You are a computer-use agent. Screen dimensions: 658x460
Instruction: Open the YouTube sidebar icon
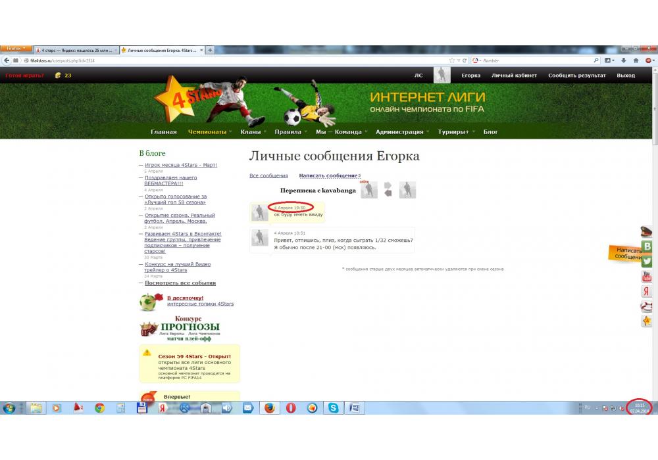coord(647,276)
